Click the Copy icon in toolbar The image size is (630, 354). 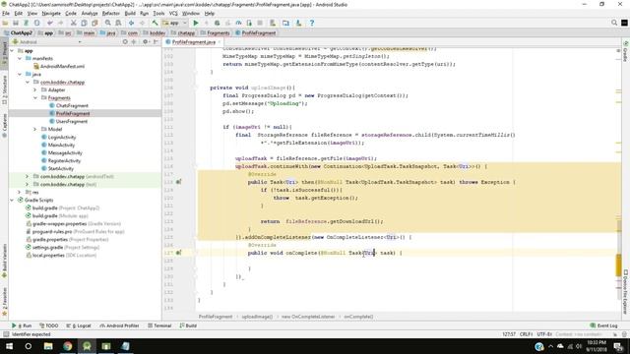coord(84,23)
